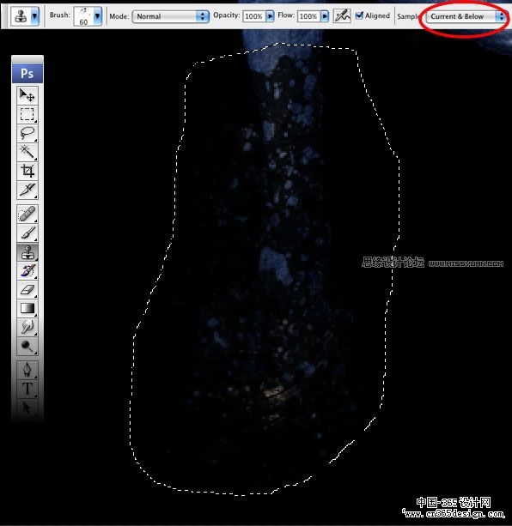512x526 pixels.
Task: Select the Brush tool in toolbox
Action: pos(27,233)
